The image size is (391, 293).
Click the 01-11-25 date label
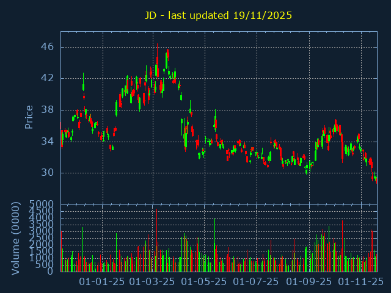pos(360,282)
